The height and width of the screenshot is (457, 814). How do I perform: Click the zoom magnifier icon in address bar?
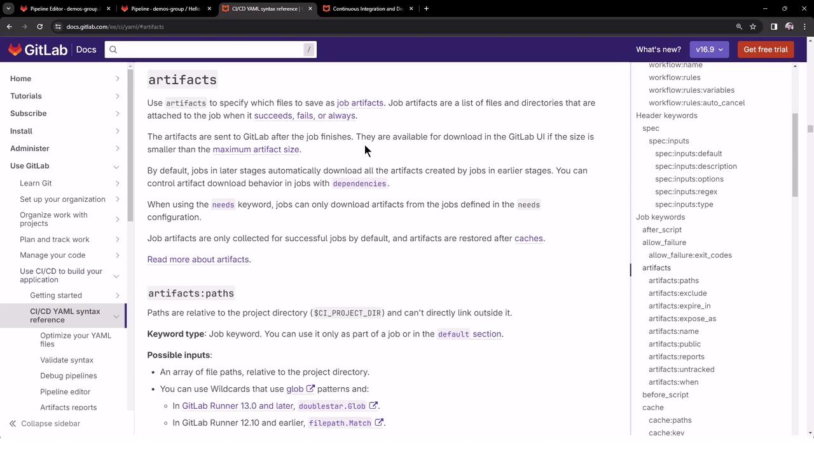coord(739,27)
